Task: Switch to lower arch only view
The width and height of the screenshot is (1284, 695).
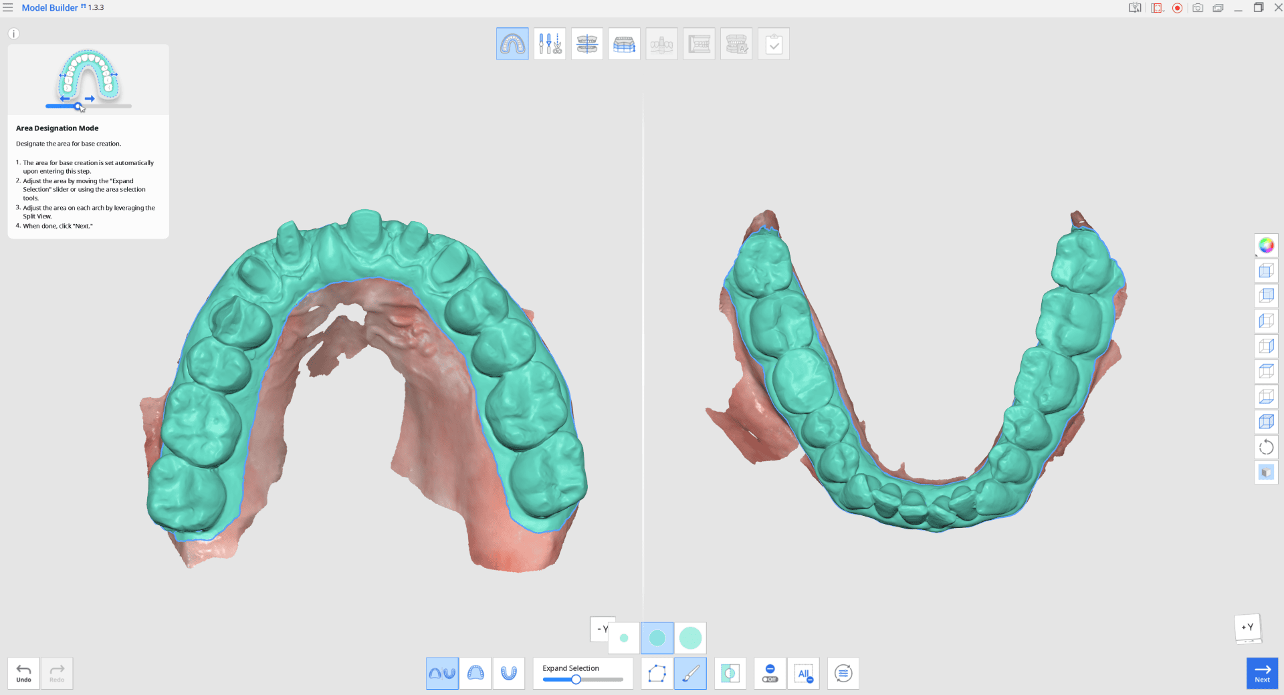Action: (509, 674)
